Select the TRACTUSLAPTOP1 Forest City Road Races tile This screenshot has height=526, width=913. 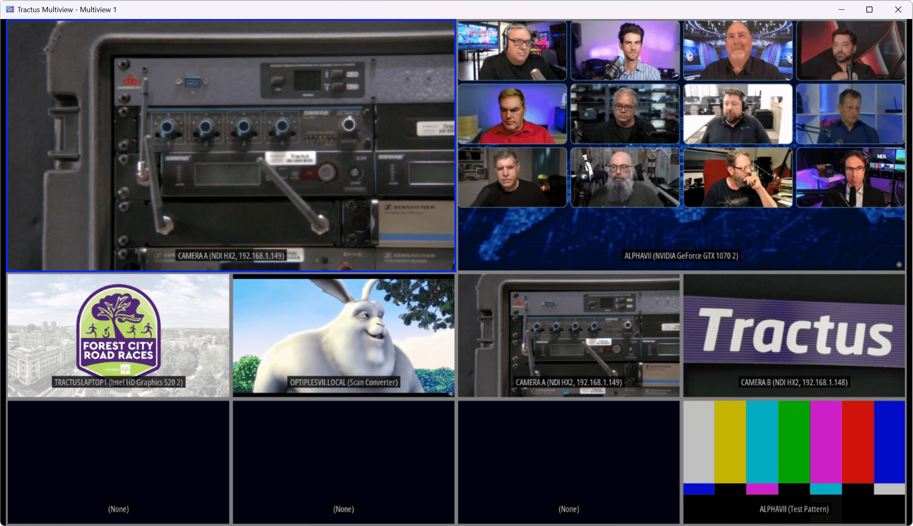click(x=118, y=335)
